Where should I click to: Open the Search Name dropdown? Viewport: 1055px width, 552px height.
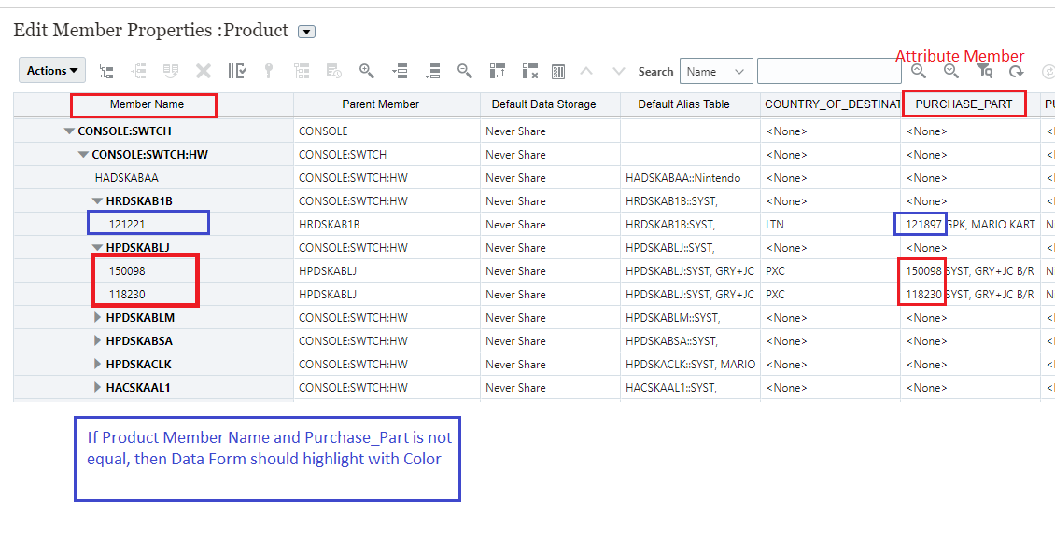click(716, 71)
